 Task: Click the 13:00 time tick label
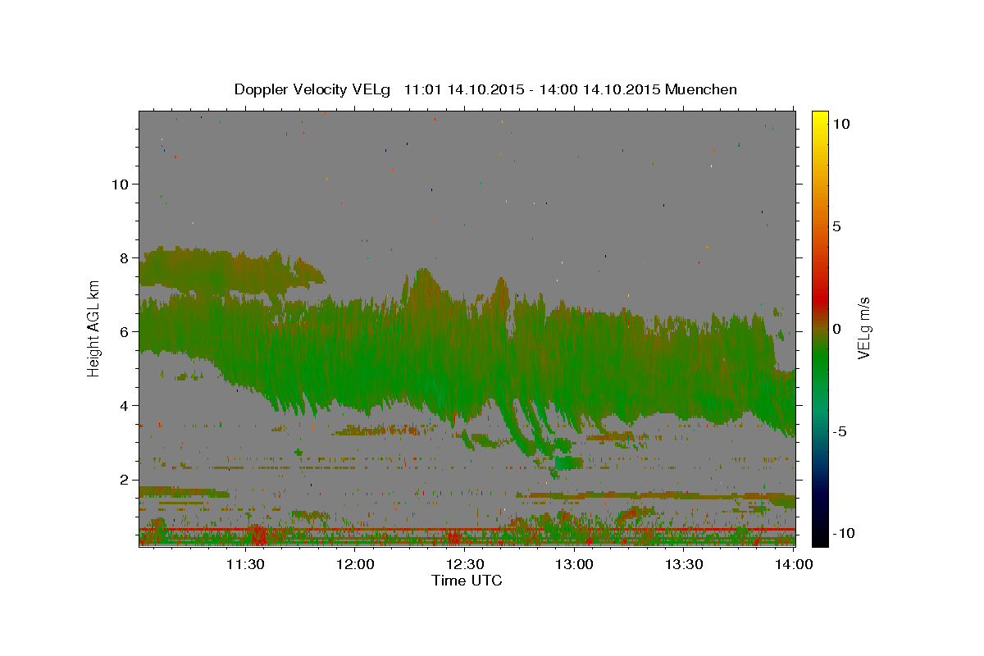[x=575, y=564]
